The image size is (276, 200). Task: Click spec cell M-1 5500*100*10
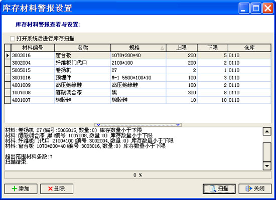(x=139, y=78)
